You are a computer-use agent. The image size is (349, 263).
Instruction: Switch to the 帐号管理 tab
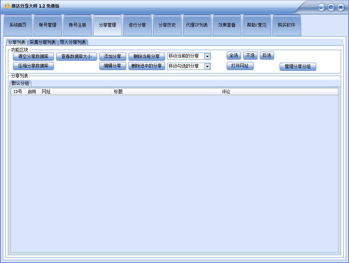48,25
